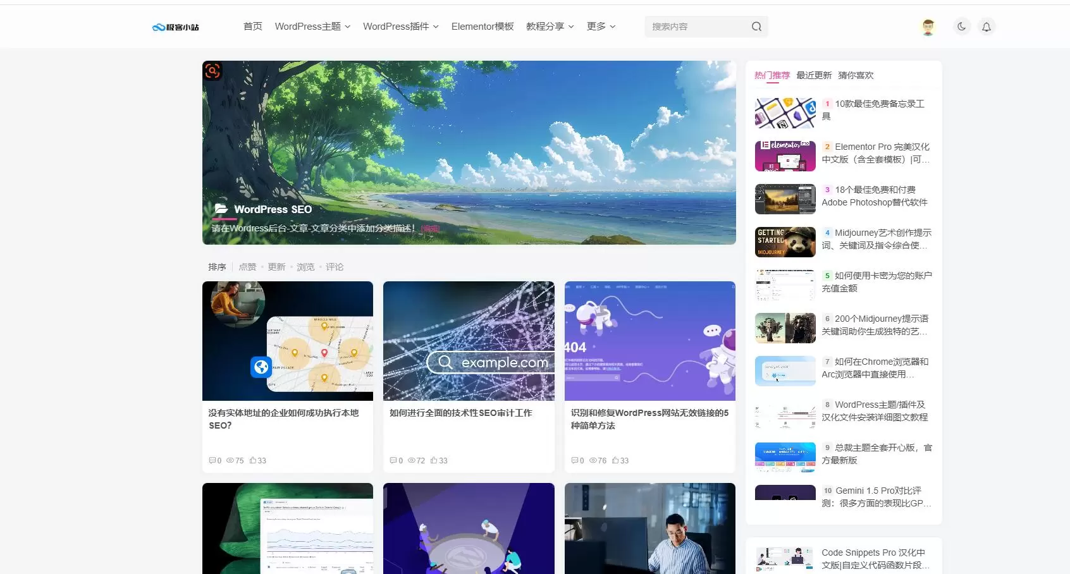Expand the 更多 dropdown menu
The image size is (1070, 574).
[601, 27]
